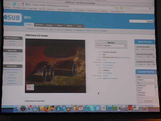The width and height of the screenshot is (161, 121).
Task: Click the Most Viewed link
Action: tap(41, 29)
